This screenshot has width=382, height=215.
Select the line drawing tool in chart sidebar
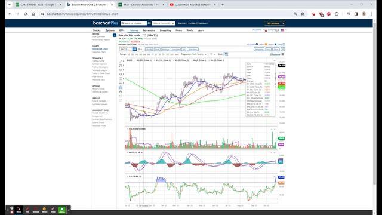[x=121, y=61]
